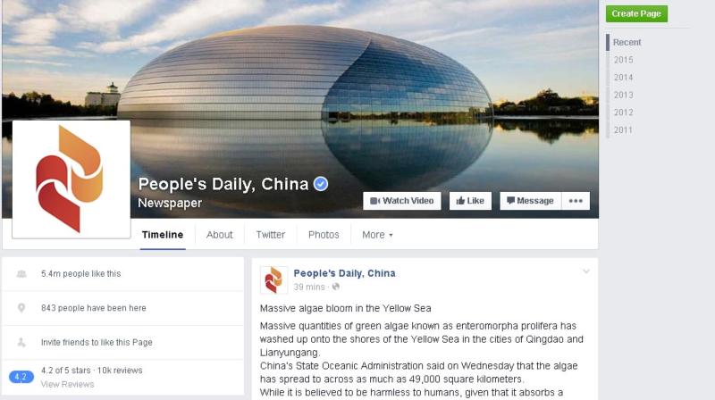Viewport: 715px width, 400px height.
Task: Select the Timeline tab
Action: (163, 235)
